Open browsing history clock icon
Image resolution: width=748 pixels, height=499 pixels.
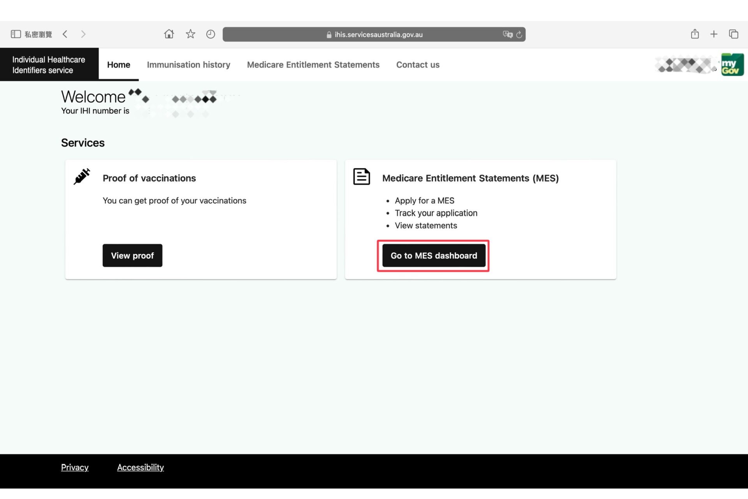tap(210, 34)
